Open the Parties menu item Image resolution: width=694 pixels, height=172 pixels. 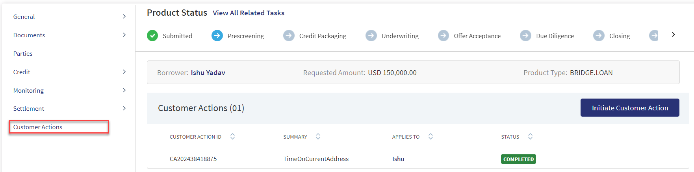coord(23,53)
